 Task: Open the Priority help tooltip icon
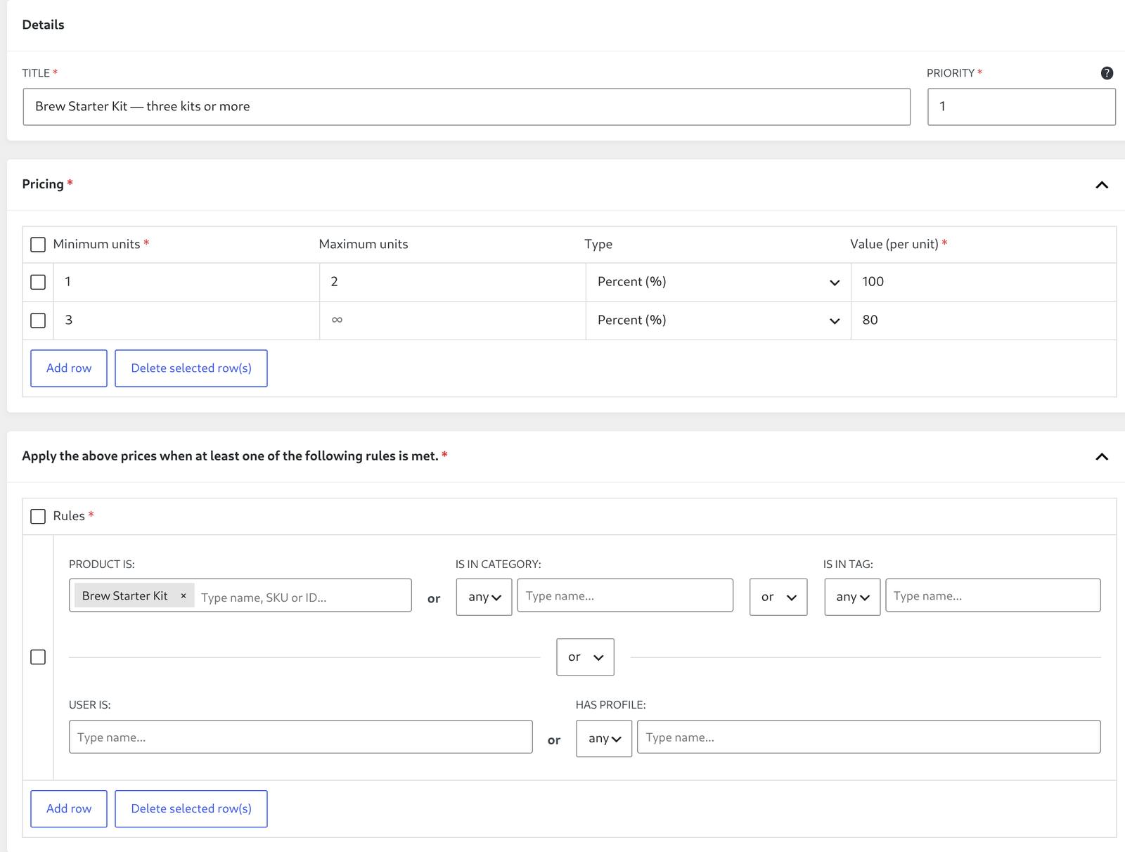[1107, 73]
